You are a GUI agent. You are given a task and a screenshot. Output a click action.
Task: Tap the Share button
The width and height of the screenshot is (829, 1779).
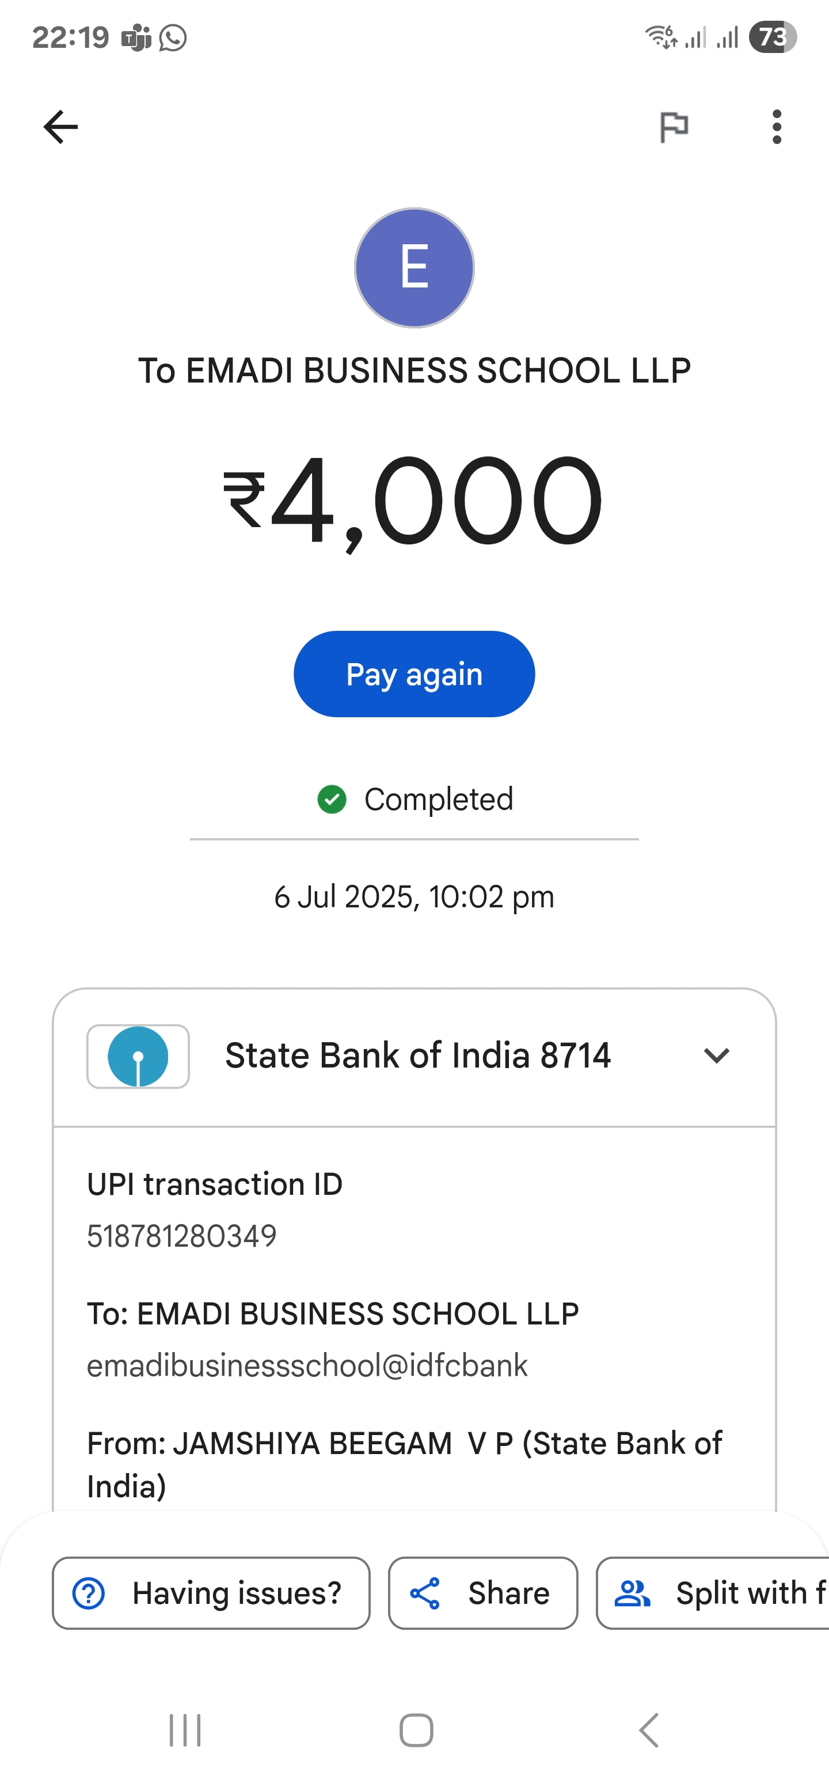482,1593
